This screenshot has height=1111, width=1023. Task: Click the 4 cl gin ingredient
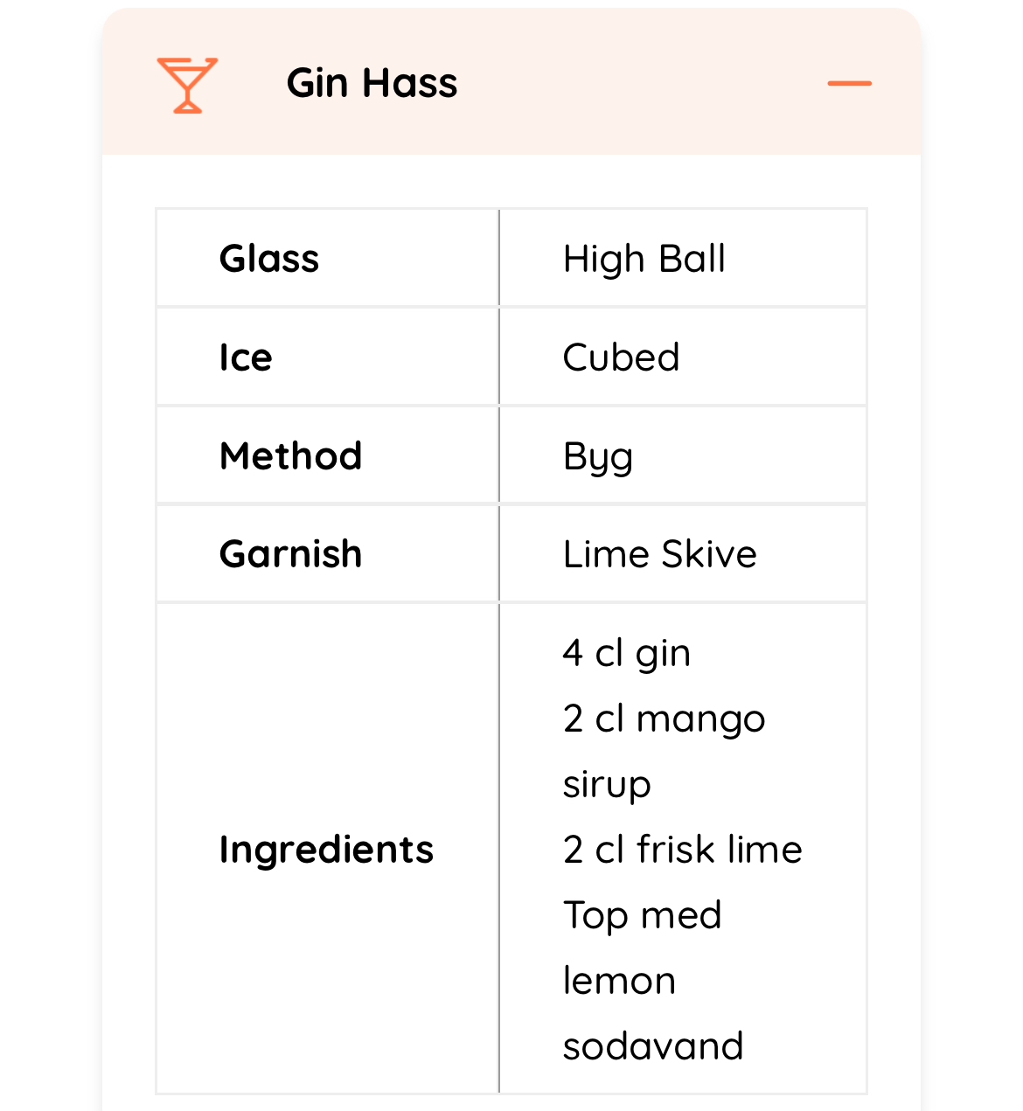point(627,654)
